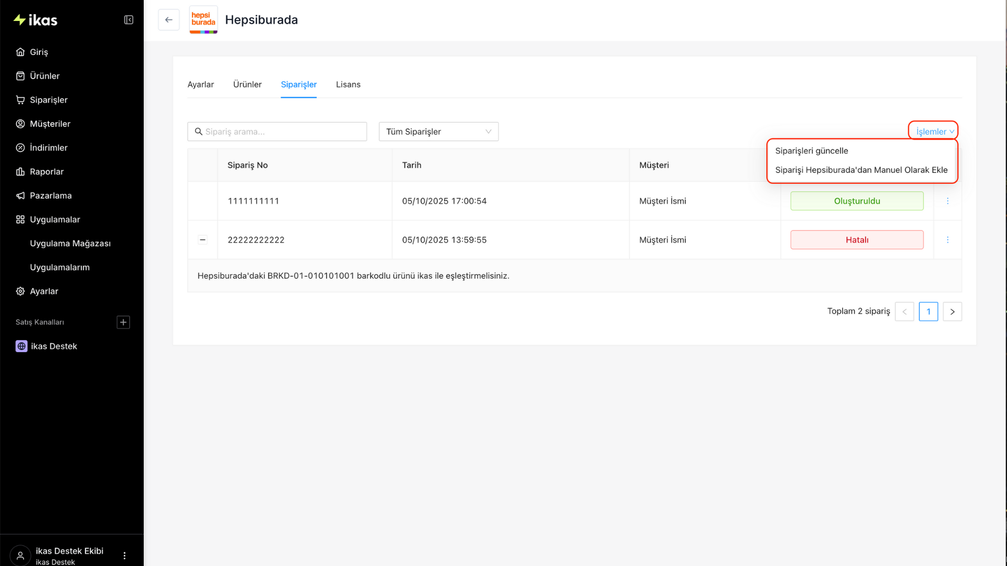Toggle the İşlemler dropdown
This screenshot has height=566, width=1007.
[x=934, y=132]
